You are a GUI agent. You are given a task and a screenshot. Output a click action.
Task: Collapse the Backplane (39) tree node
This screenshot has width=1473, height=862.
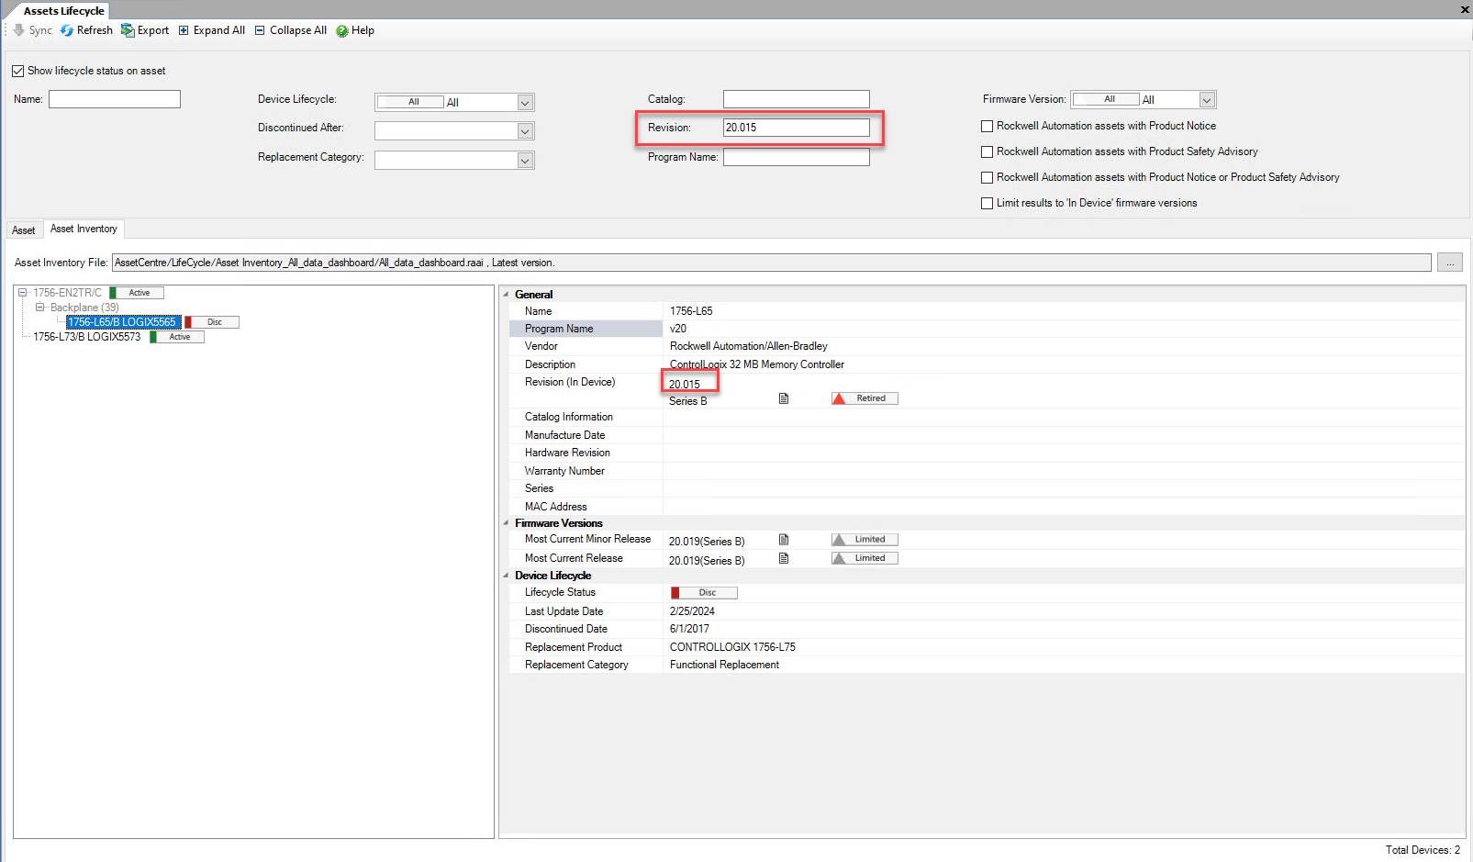[40, 308]
